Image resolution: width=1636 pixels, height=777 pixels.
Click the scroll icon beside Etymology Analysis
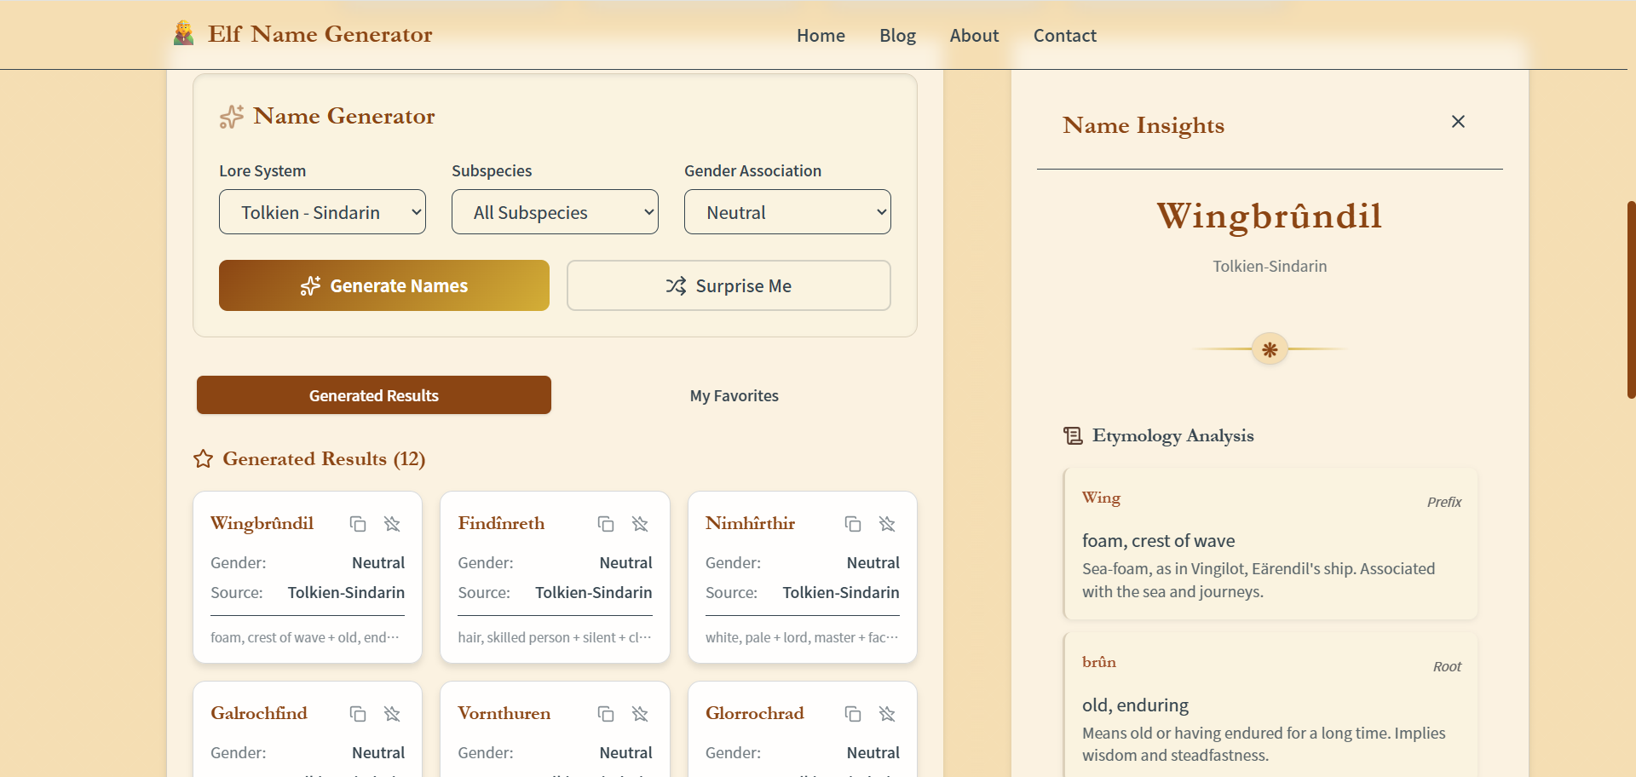click(x=1073, y=436)
